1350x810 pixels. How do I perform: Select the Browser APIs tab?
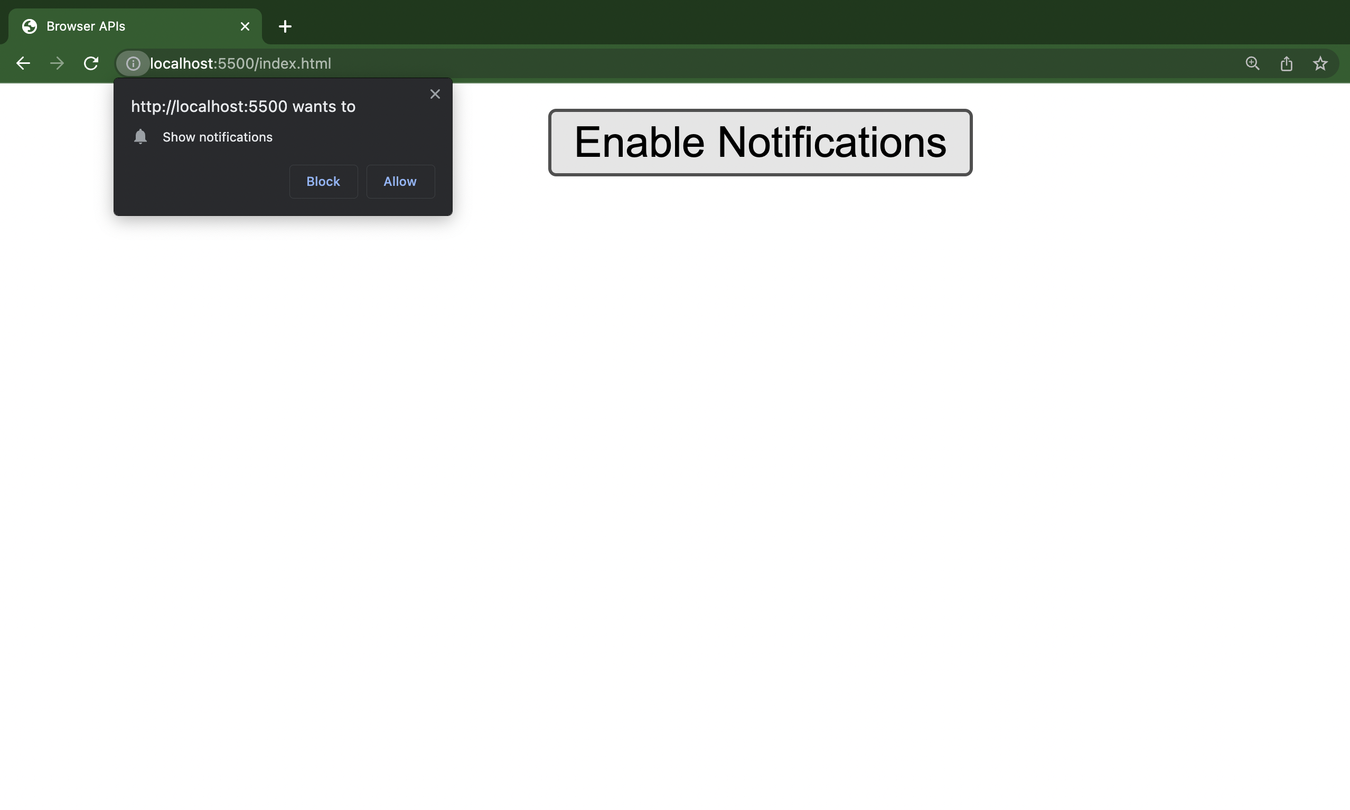point(135,26)
